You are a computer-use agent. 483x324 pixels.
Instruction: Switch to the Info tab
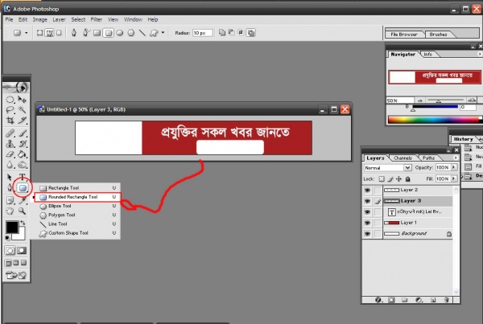(x=427, y=54)
